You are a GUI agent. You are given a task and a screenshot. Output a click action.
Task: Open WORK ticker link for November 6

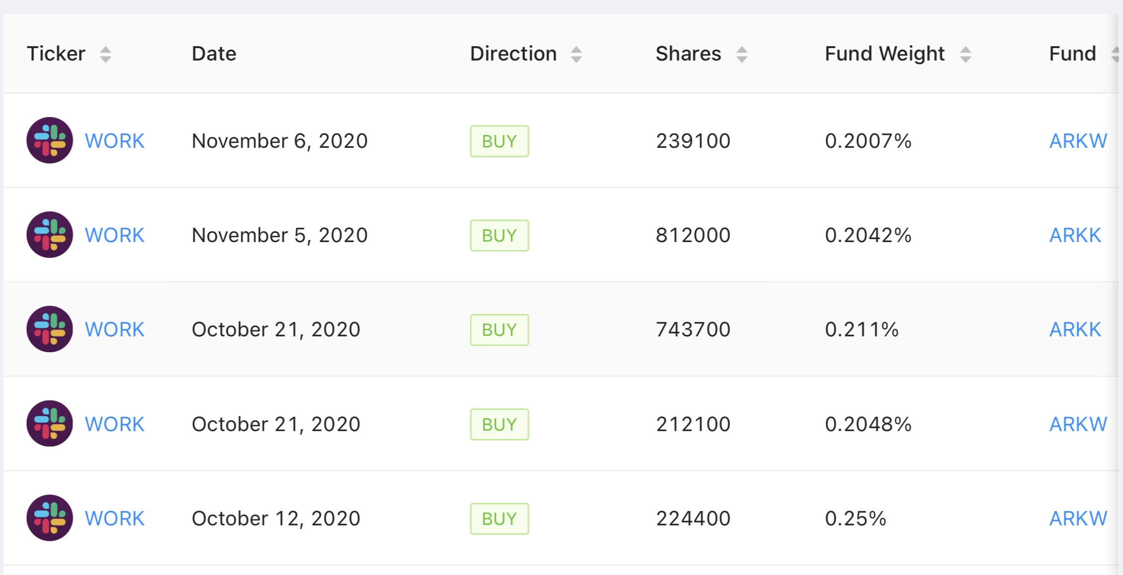pyautogui.click(x=115, y=141)
